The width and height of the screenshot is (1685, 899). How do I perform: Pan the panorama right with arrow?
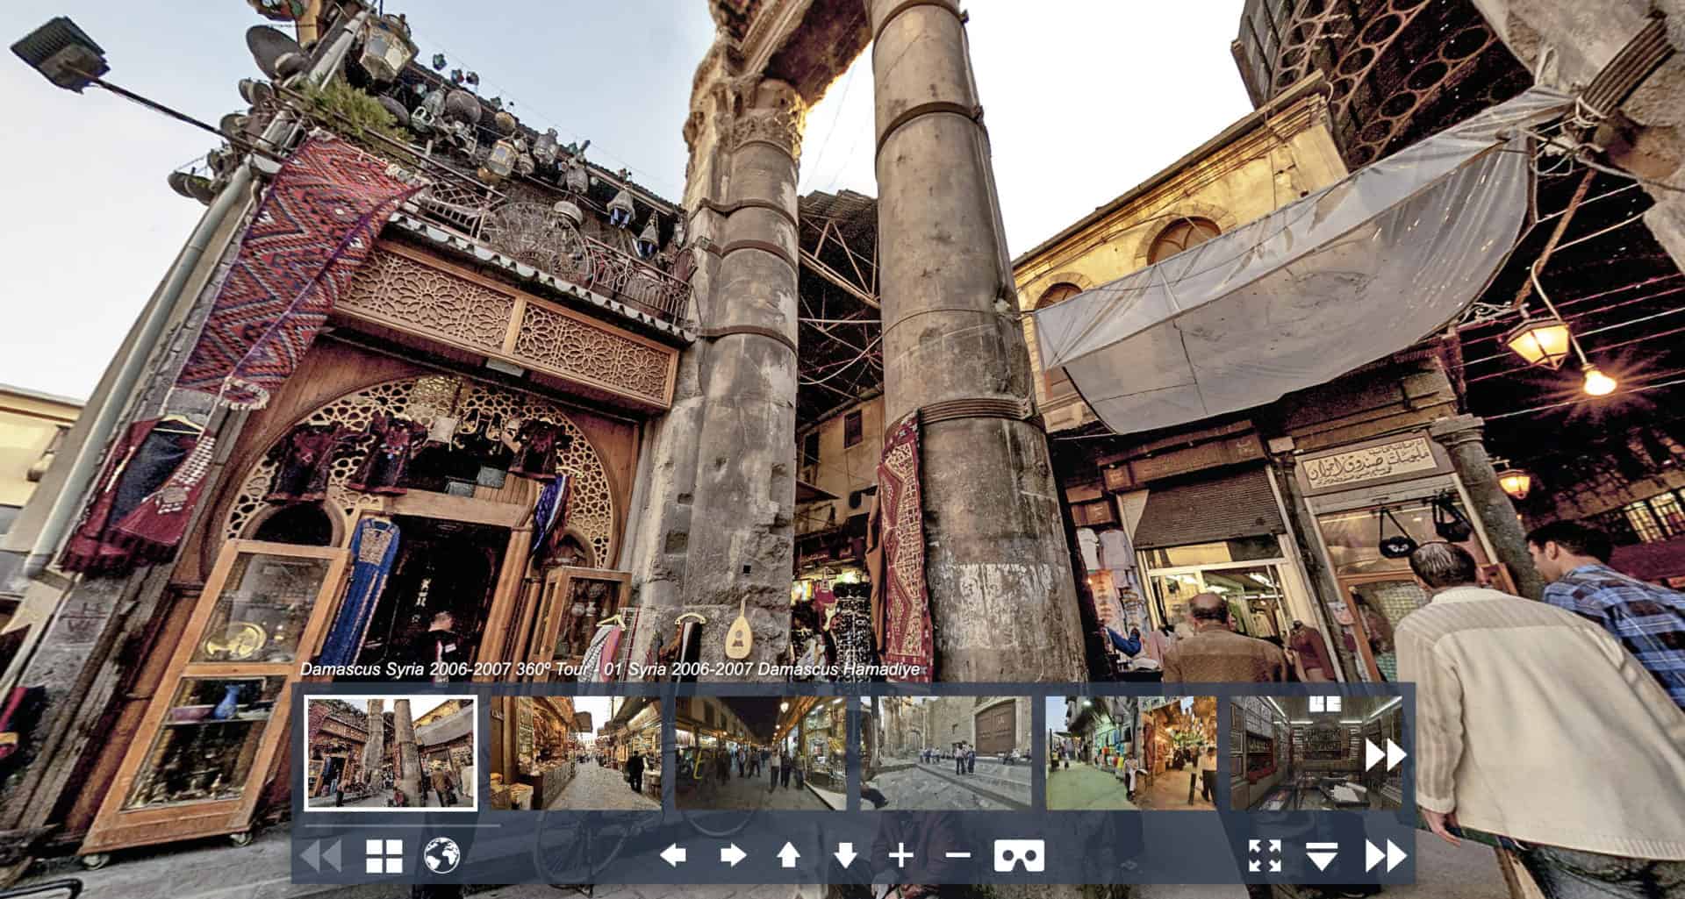[x=732, y=855]
